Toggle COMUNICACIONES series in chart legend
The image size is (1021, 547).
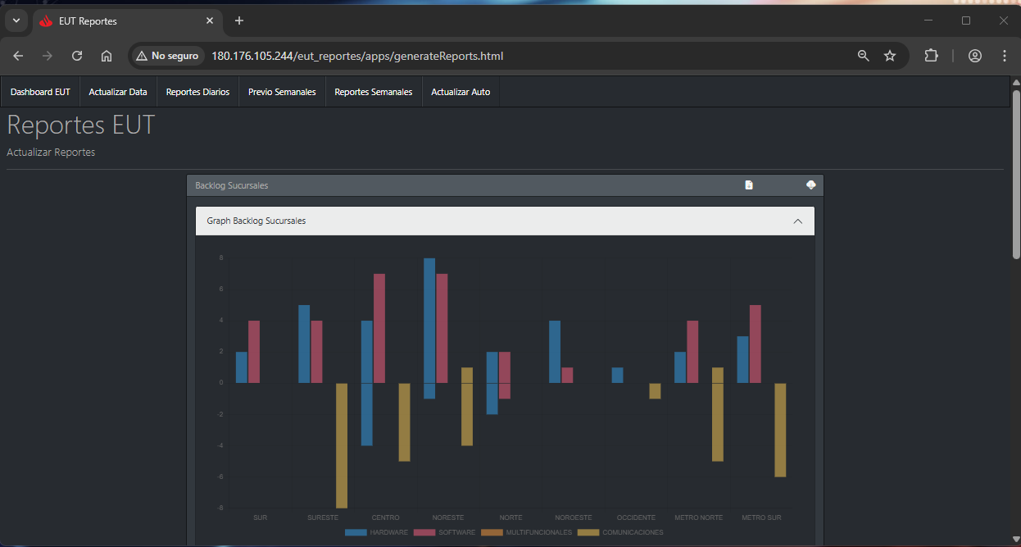coord(620,532)
